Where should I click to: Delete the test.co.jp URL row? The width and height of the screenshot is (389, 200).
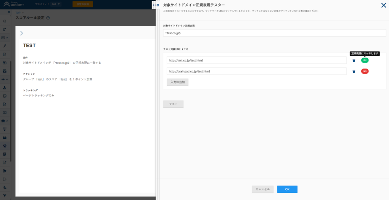(354, 60)
